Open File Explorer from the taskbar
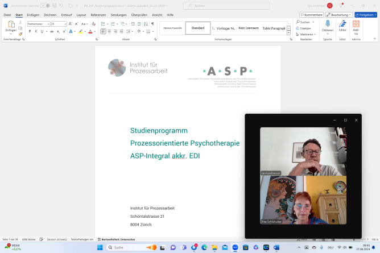This screenshot has height=253, width=380. pyautogui.click(x=214, y=247)
